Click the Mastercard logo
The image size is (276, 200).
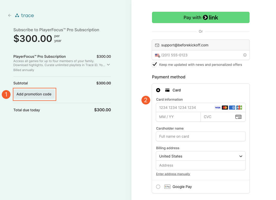pos(225,108)
